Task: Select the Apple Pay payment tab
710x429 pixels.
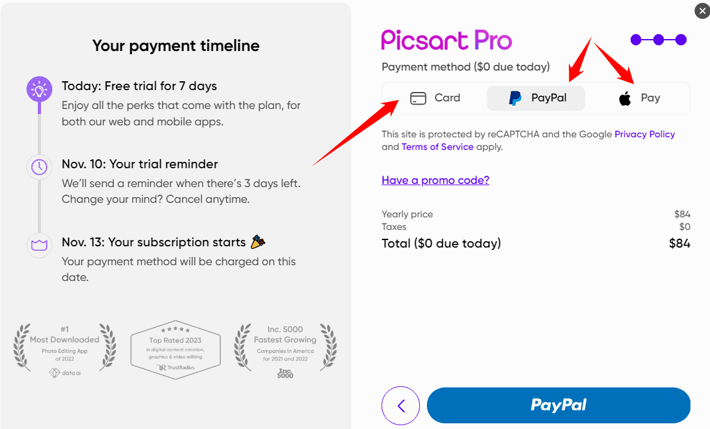Action: coord(638,98)
